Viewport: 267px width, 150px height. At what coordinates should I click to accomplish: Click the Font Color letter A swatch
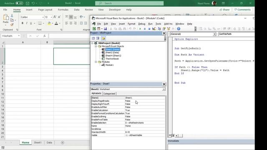point(56,23)
